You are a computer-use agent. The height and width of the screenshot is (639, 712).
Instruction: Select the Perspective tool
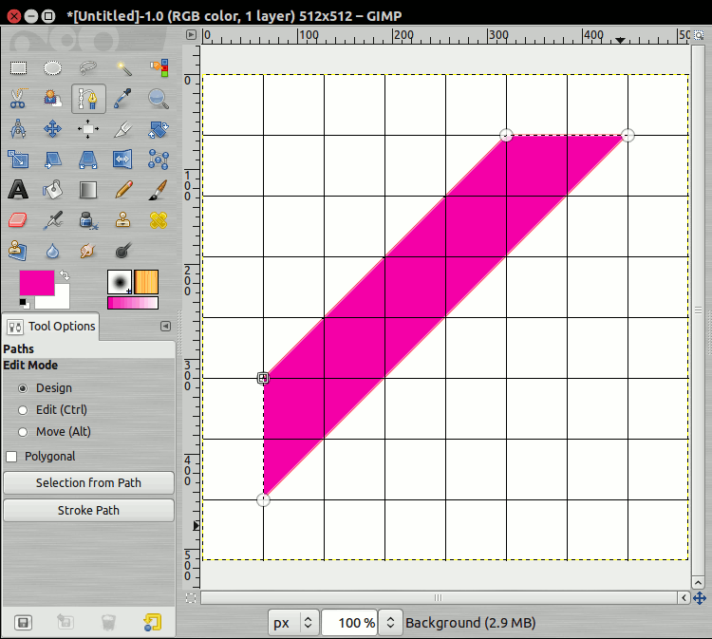[x=88, y=160]
